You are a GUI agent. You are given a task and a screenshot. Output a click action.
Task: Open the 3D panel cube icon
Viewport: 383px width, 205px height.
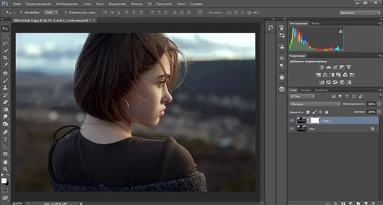coord(282,77)
